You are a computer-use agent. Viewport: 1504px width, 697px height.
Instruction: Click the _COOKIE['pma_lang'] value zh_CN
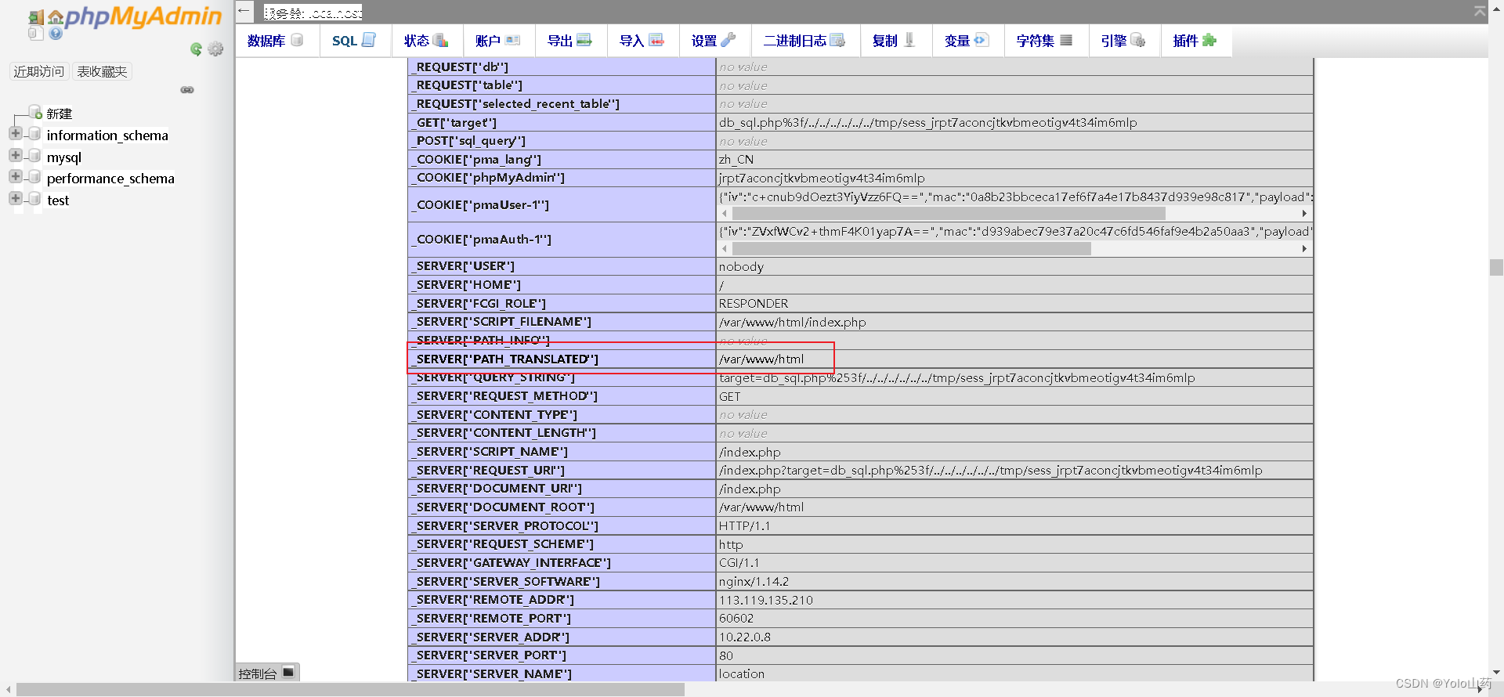[x=736, y=159]
